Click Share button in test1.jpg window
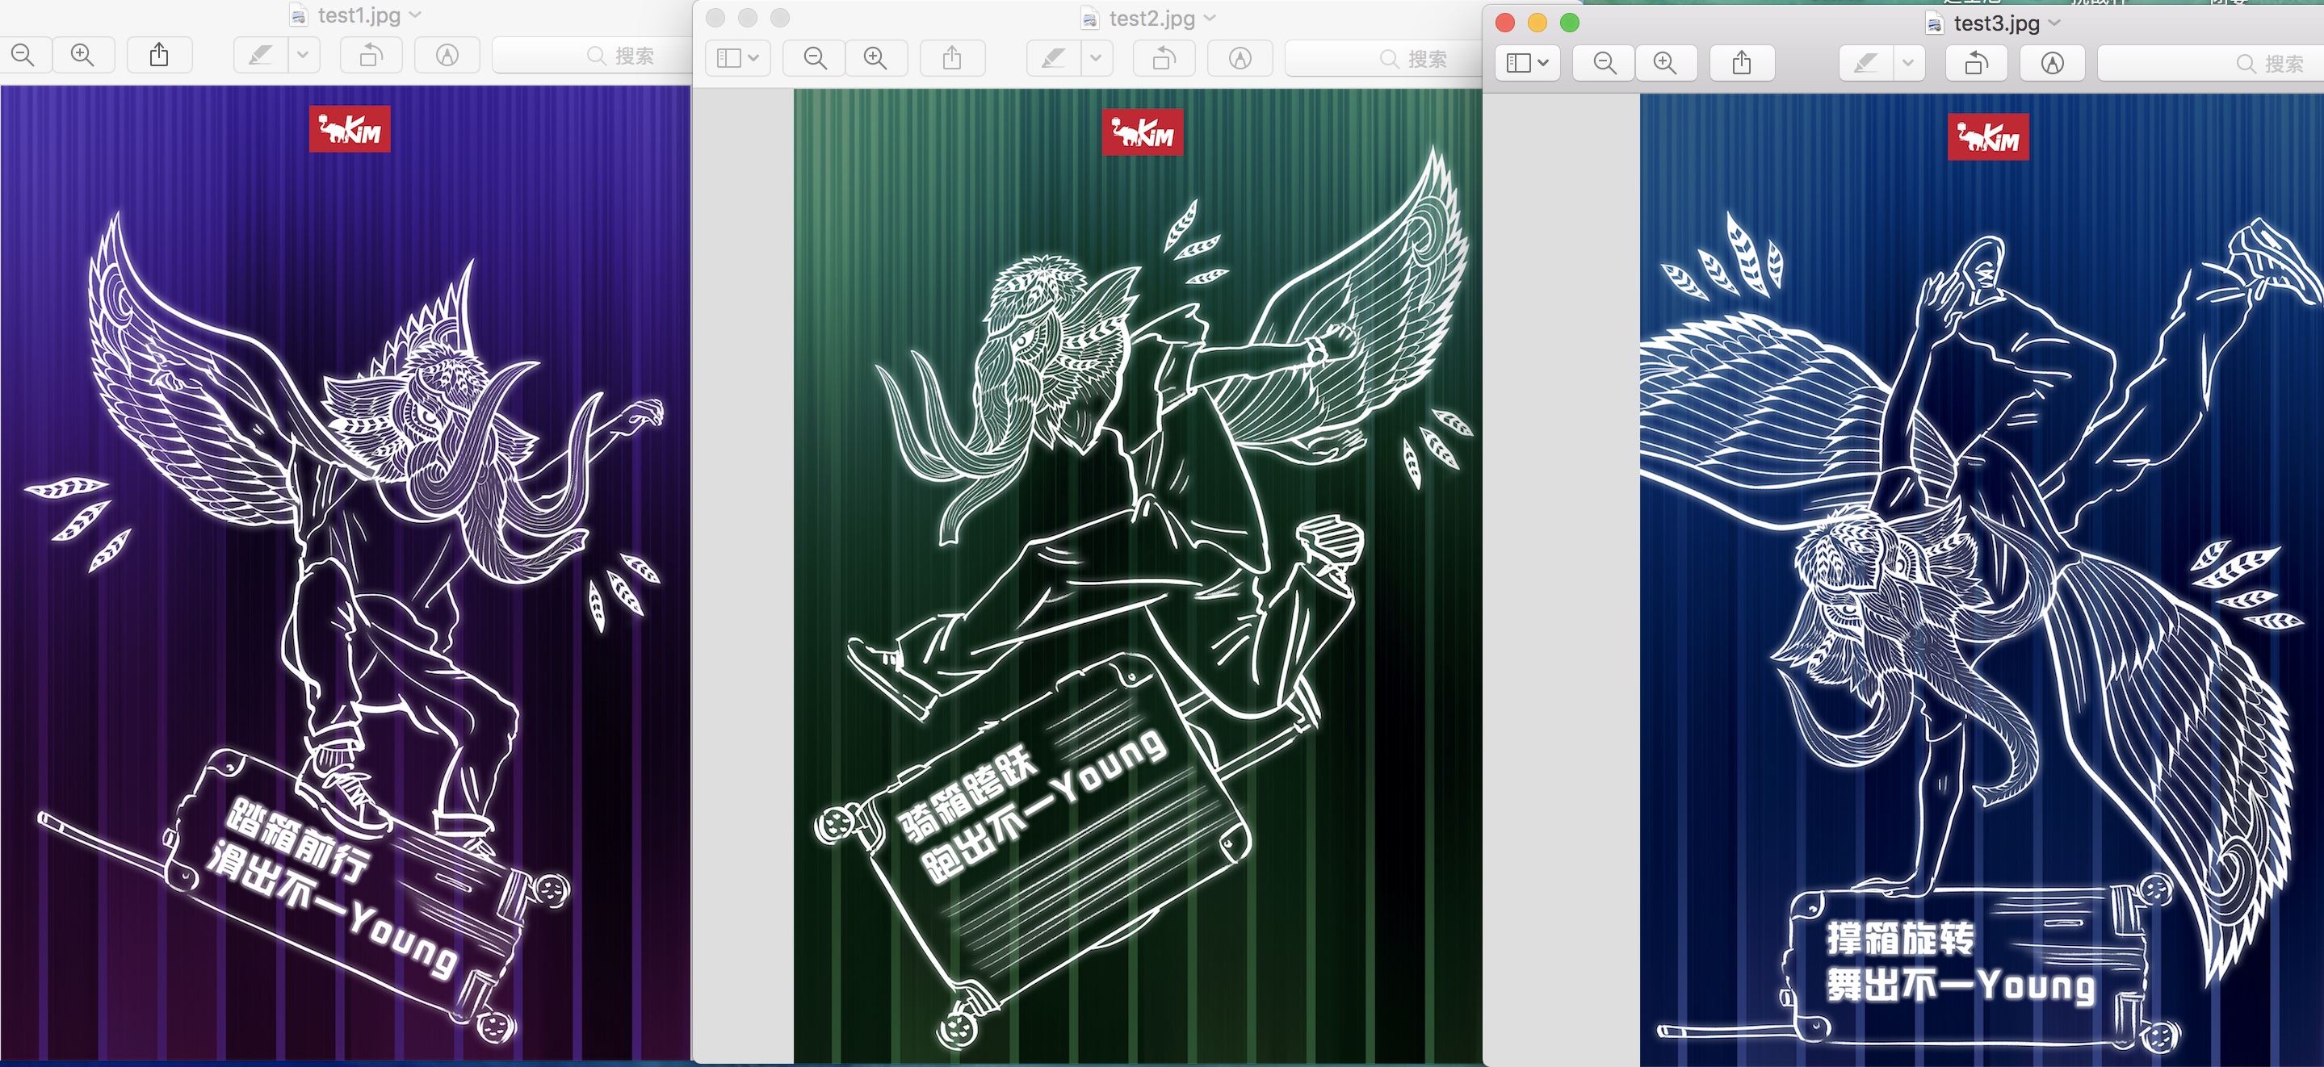The image size is (2324, 1067). pyautogui.click(x=159, y=56)
